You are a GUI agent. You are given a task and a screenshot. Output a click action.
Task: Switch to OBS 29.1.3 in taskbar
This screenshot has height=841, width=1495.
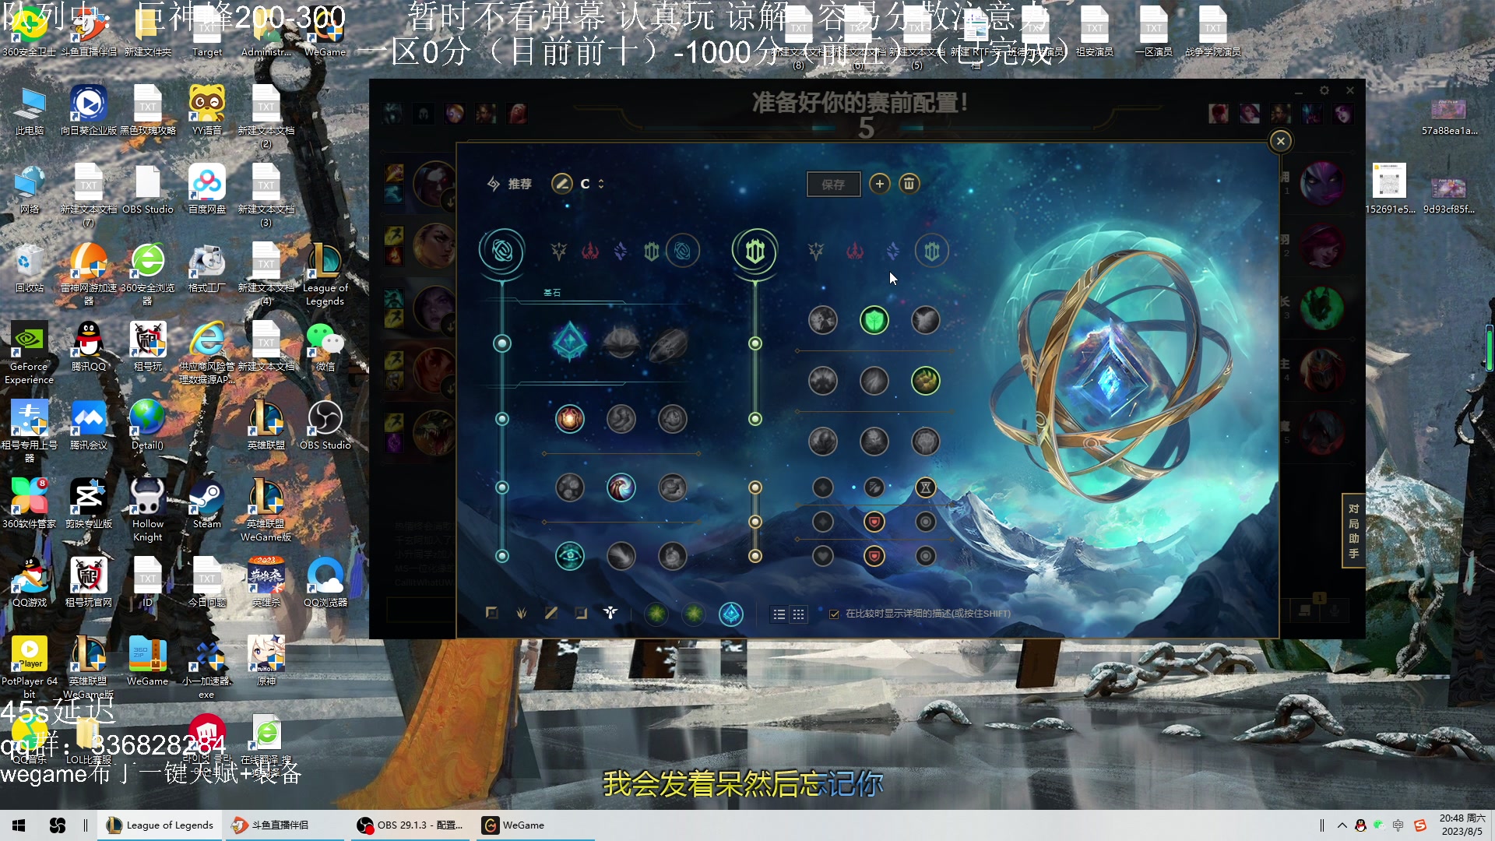point(410,825)
